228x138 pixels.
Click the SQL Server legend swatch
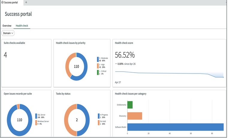click(x=36, y=116)
